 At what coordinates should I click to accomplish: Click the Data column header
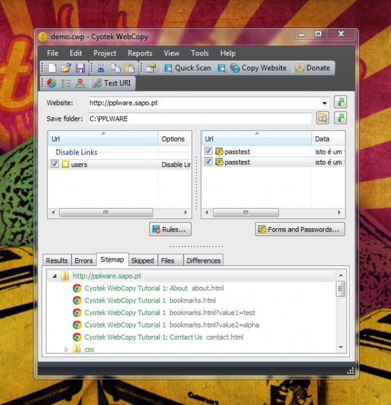click(x=328, y=139)
